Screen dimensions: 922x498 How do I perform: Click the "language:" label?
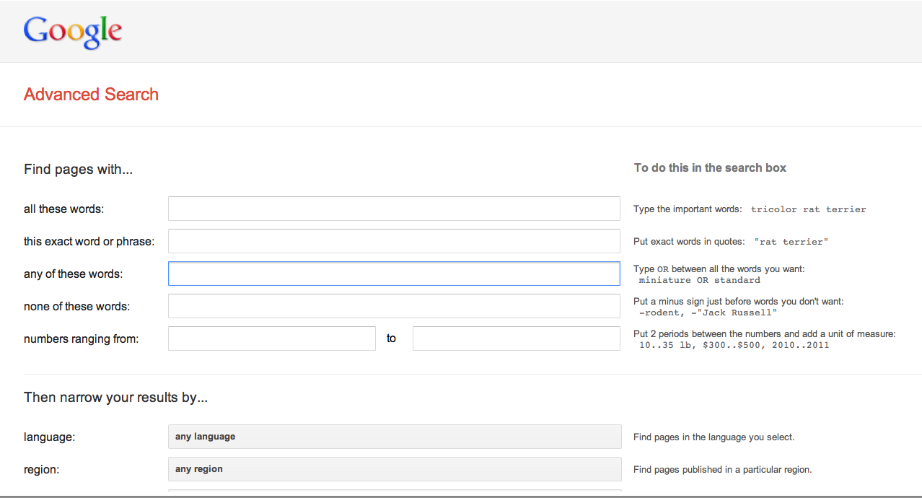[49, 437]
